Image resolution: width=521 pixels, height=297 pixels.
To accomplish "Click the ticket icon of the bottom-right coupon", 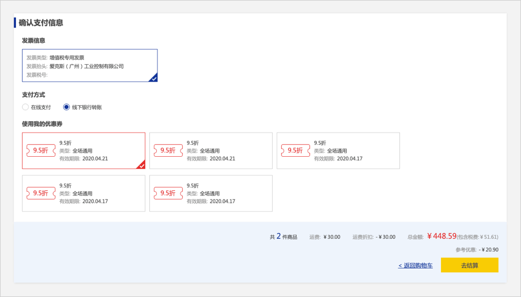I will coord(168,193).
